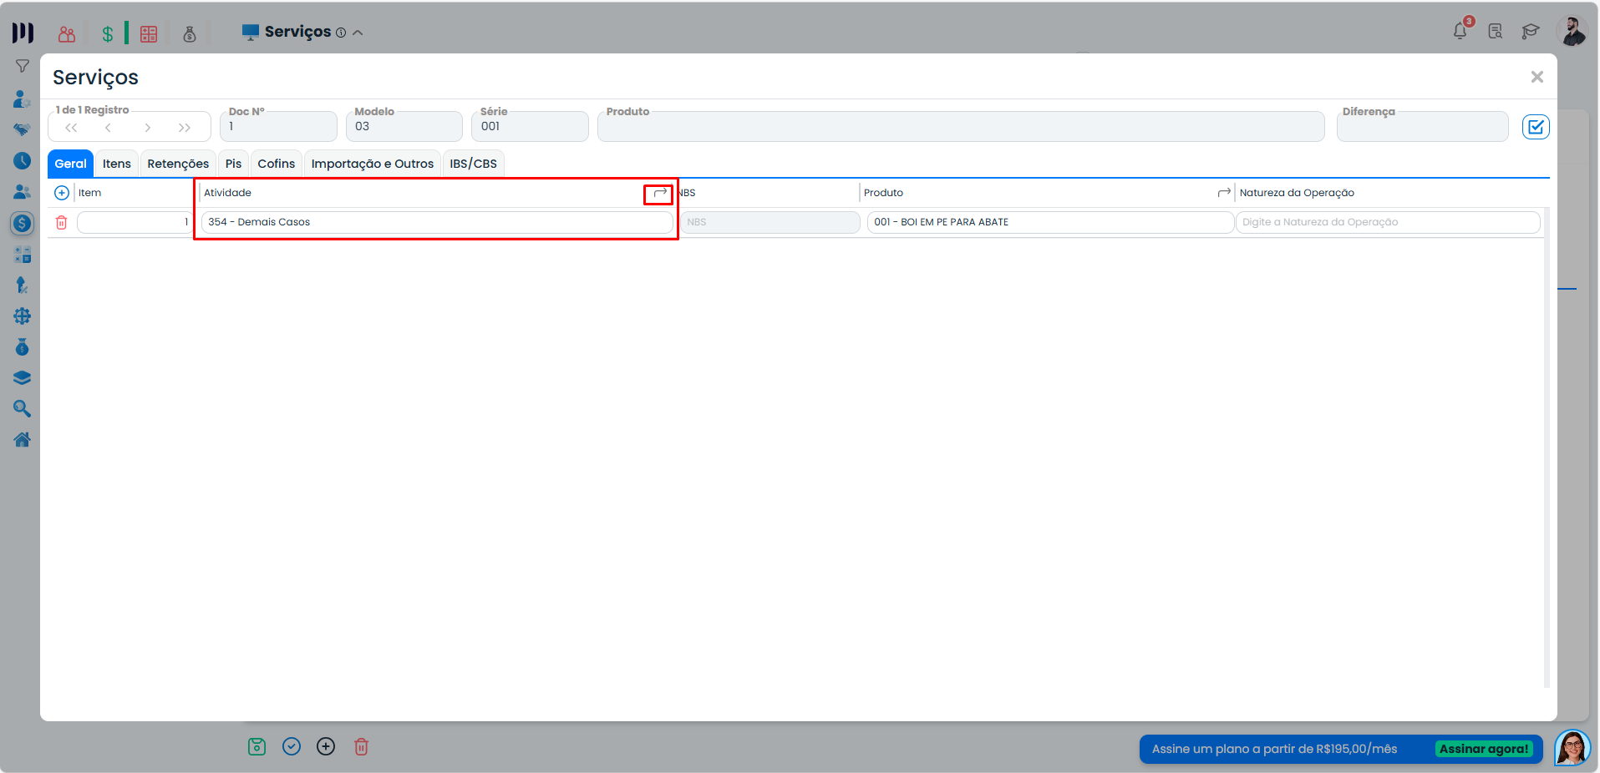Click the red trash icon in bottom bar
Viewport: 1600px width, 773px height.
361,746
